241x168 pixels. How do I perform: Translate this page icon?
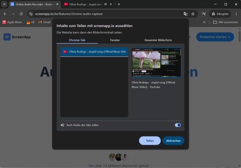[x=186, y=14]
